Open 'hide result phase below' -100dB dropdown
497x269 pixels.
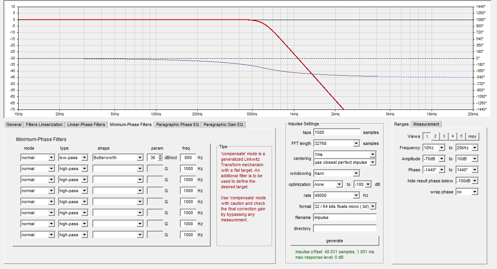click(x=467, y=181)
